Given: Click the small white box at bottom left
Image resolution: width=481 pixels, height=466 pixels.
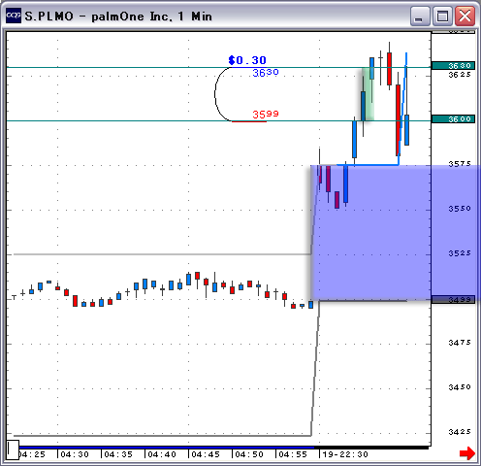Looking at the screenshot, I should coord(14,449).
